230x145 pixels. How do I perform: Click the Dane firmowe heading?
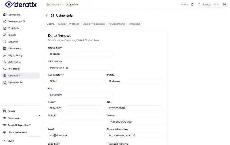click(60, 36)
